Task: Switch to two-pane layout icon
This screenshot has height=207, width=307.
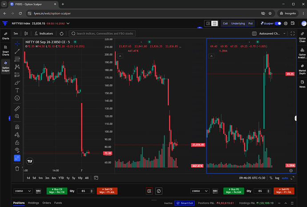Action: (x=208, y=24)
